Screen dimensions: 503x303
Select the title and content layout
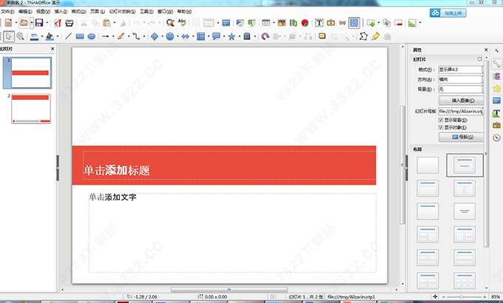[428, 188]
